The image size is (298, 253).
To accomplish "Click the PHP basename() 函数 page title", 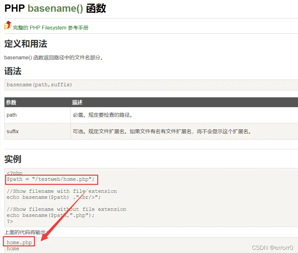I will click(x=55, y=8).
